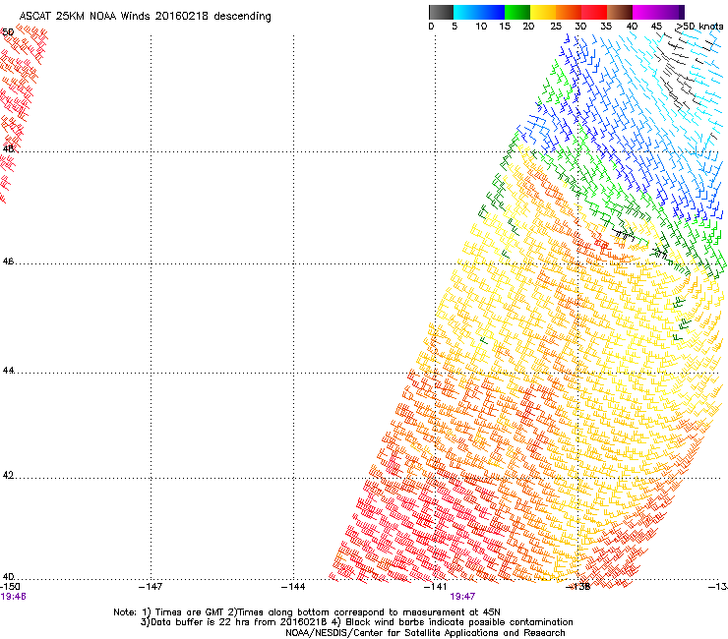This screenshot has width=728, height=639.
Task: Select the magenta-purple 40-50 knots swatch
Action: coord(658,12)
